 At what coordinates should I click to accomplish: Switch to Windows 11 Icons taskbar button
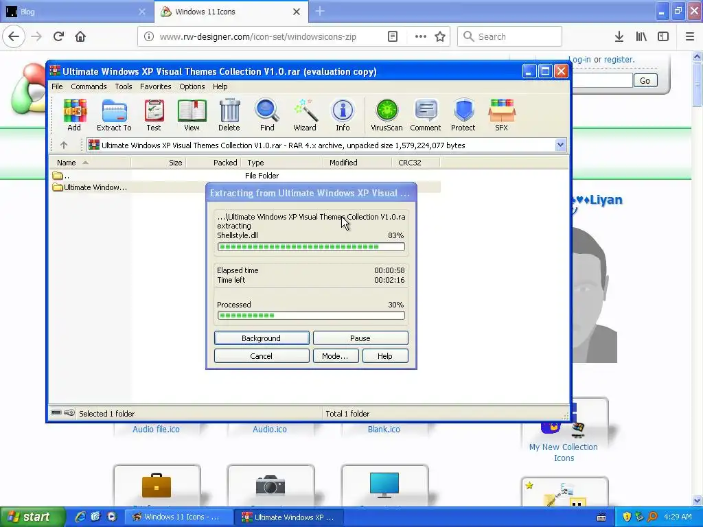[178, 517]
